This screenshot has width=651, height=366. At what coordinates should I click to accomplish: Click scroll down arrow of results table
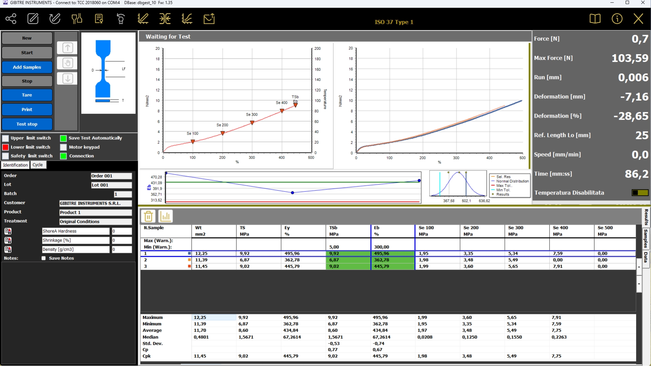(639, 284)
